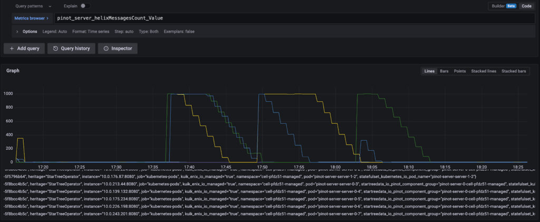Select the Points graph style
The height and width of the screenshot is (222, 540).
[x=460, y=71]
